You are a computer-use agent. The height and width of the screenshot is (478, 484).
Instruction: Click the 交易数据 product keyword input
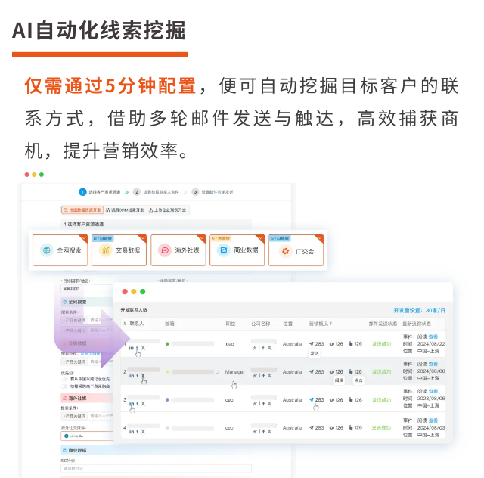tap(101, 362)
